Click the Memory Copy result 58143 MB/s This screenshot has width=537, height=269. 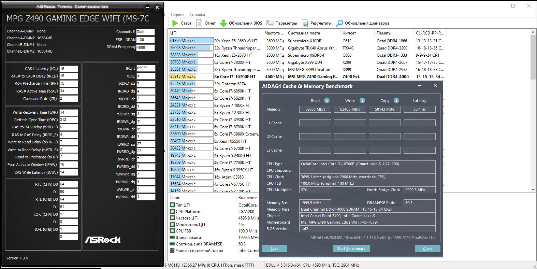[x=385, y=109]
